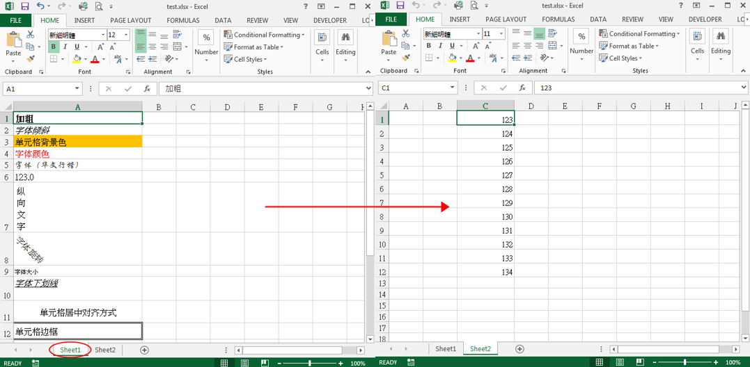Click zoom slider in left window
750x367 pixels.
click(x=310, y=364)
